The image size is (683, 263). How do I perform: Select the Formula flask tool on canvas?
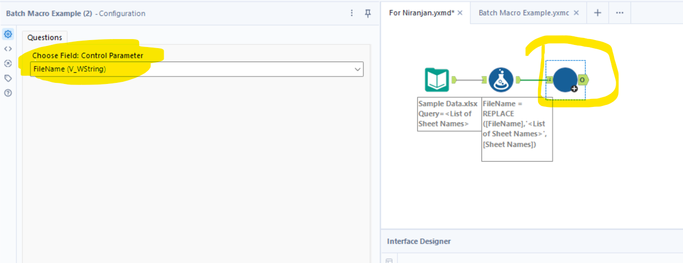pyautogui.click(x=501, y=80)
